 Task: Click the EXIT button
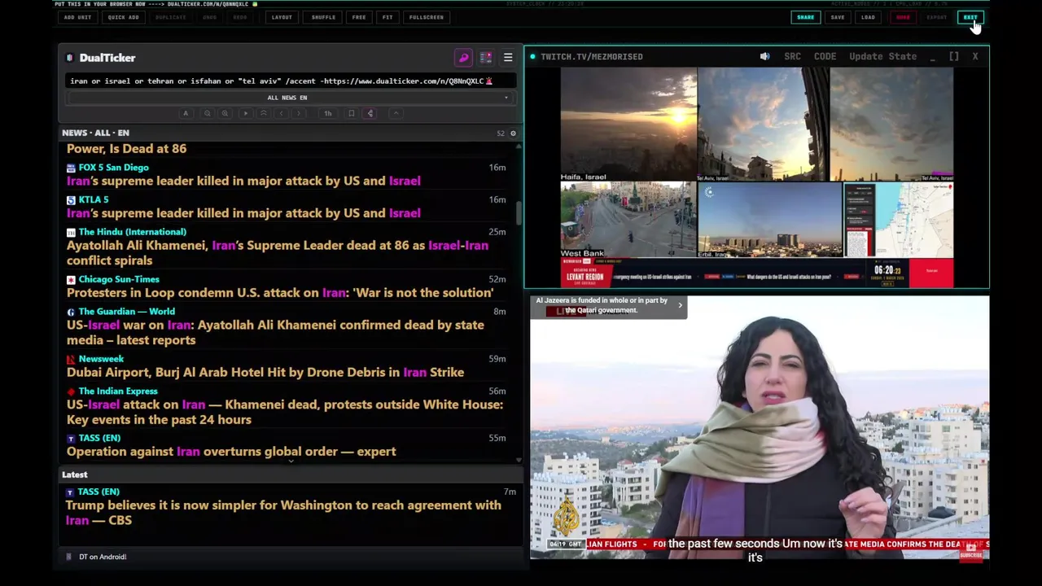click(x=970, y=17)
